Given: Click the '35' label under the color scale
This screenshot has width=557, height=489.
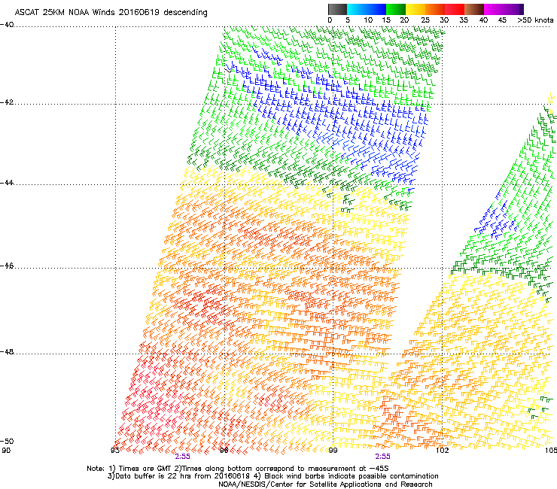Looking at the screenshot, I should pyautogui.click(x=464, y=20).
